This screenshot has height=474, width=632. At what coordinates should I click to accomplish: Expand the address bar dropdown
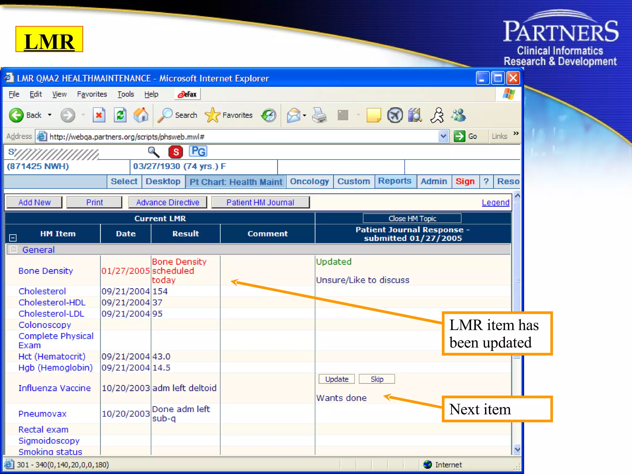tap(443, 136)
